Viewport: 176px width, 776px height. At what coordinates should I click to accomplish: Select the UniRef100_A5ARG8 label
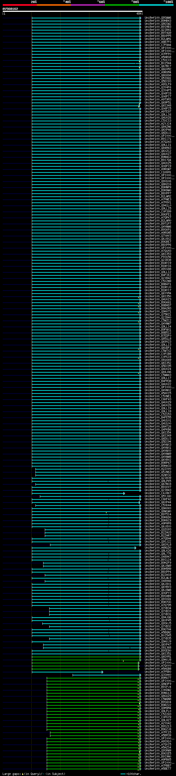click(158, 57)
